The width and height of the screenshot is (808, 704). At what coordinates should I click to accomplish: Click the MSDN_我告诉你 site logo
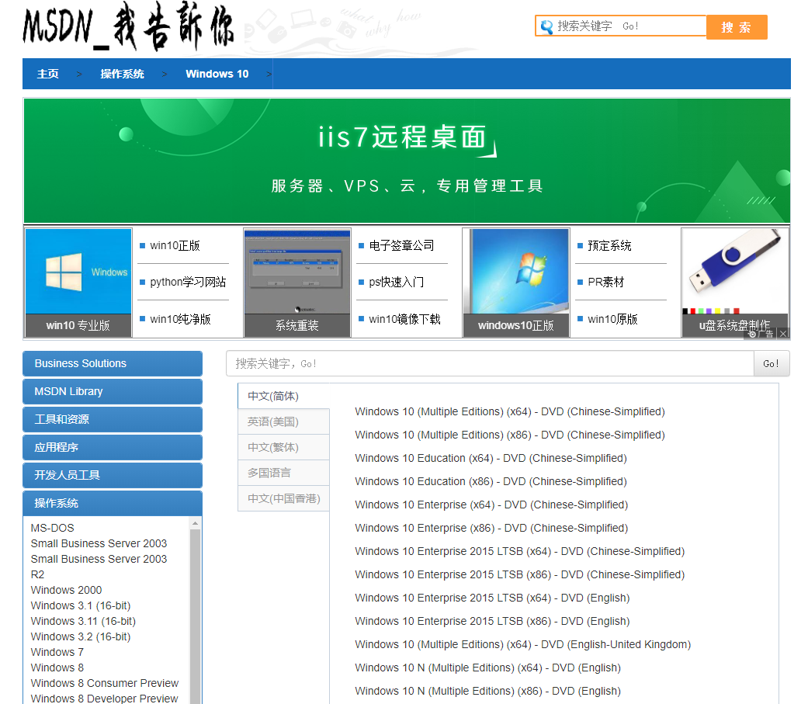click(128, 26)
